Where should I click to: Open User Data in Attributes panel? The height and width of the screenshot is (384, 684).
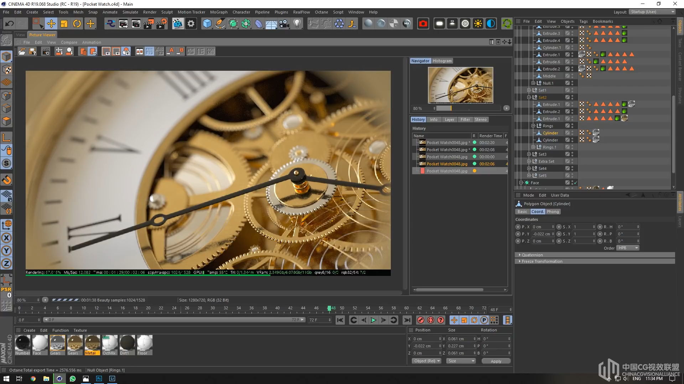pos(560,195)
